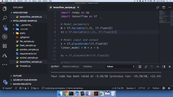Show additional views via the ellipsis icon
173x97 pixels.
[x=5, y=65]
